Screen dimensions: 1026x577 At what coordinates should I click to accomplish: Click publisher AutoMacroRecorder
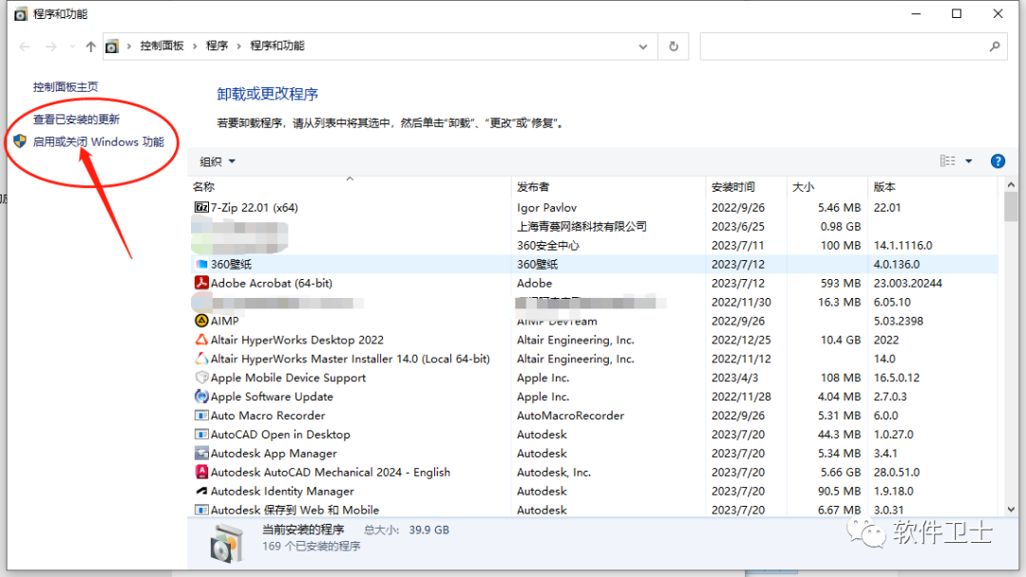tap(570, 416)
